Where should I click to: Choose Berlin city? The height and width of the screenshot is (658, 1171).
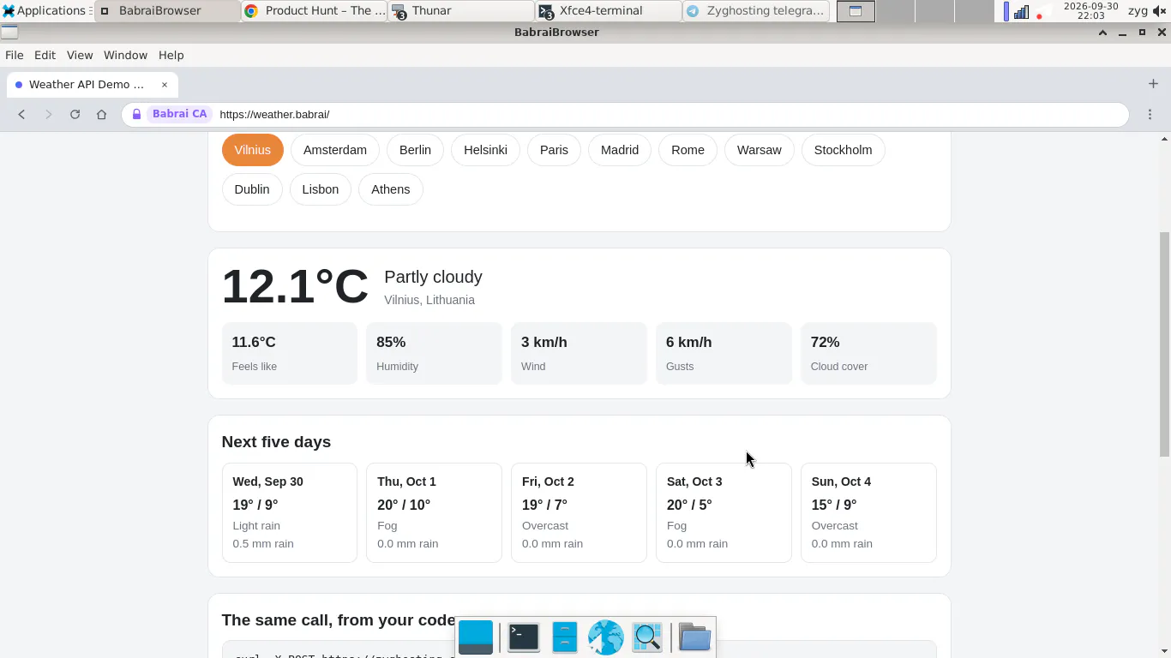pyautogui.click(x=415, y=150)
